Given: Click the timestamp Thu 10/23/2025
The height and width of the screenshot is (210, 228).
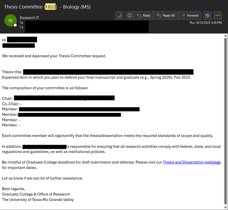Looking at the screenshot, I should click(x=205, y=22).
